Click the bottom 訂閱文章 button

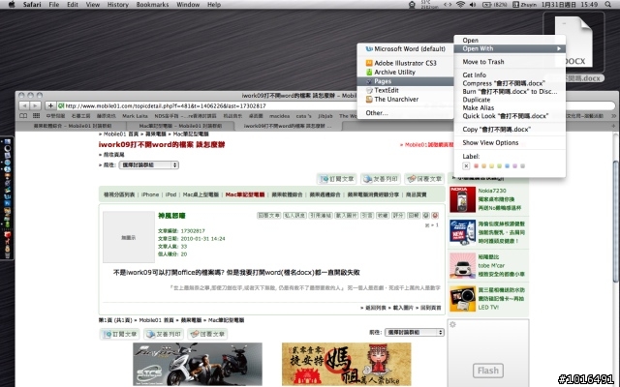click(120, 334)
